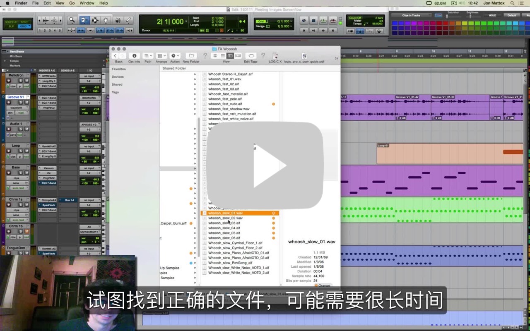This screenshot has width=530, height=331.
Task: Mute the Loop track
Action: (x=27, y=151)
